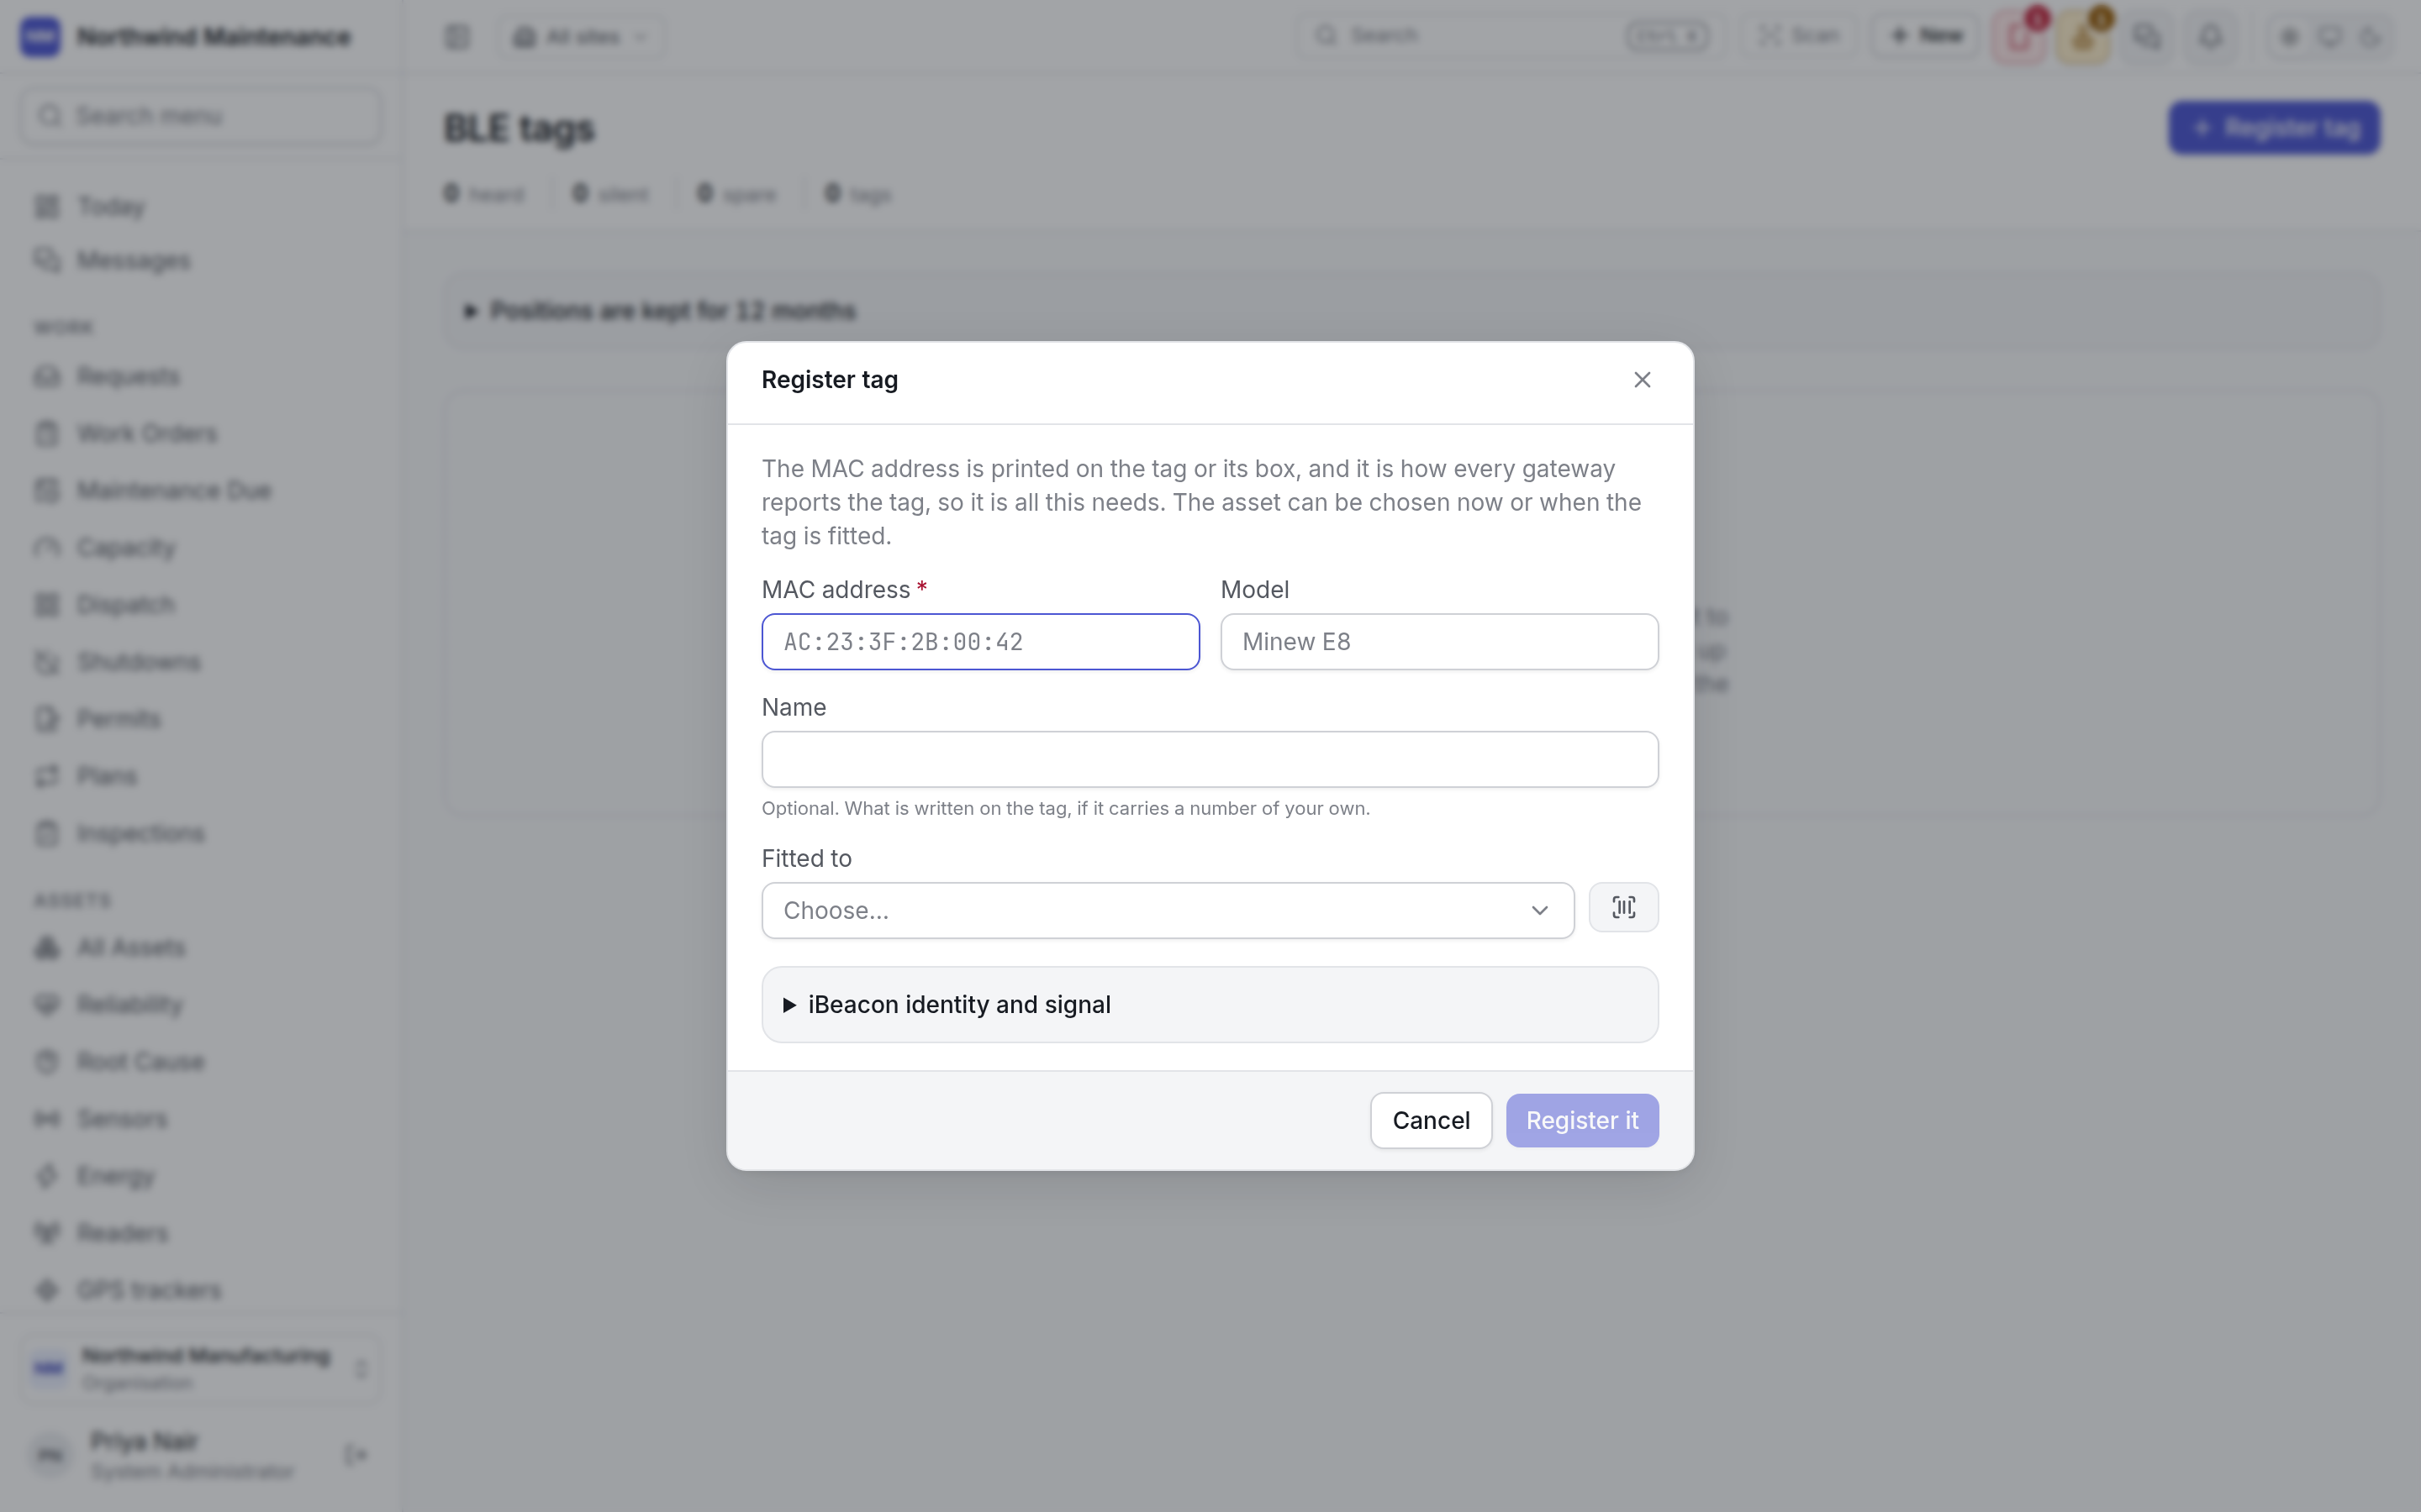Open Reliability in the sidebar
This screenshot has height=1512, width=2421.
pyautogui.click(x=200, y=1005)
